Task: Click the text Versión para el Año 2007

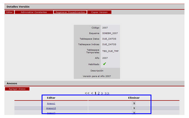Action: coord(97,76)
